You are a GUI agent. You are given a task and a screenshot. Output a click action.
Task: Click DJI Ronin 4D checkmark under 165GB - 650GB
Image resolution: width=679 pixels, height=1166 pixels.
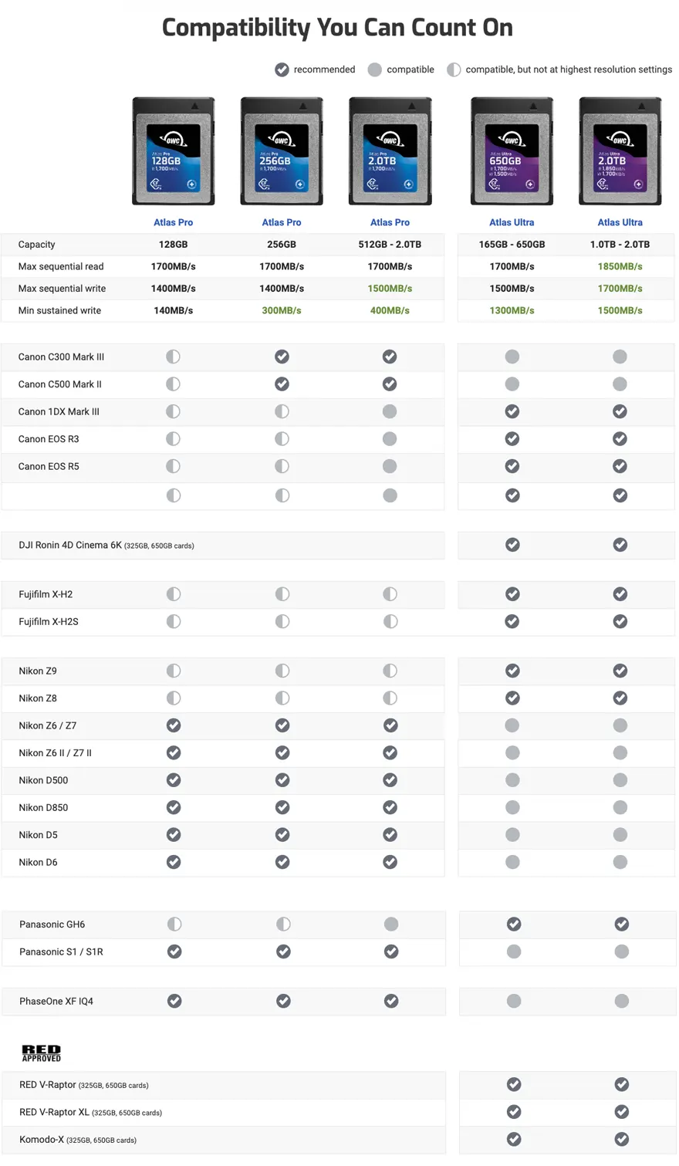(x=512, y=545)
